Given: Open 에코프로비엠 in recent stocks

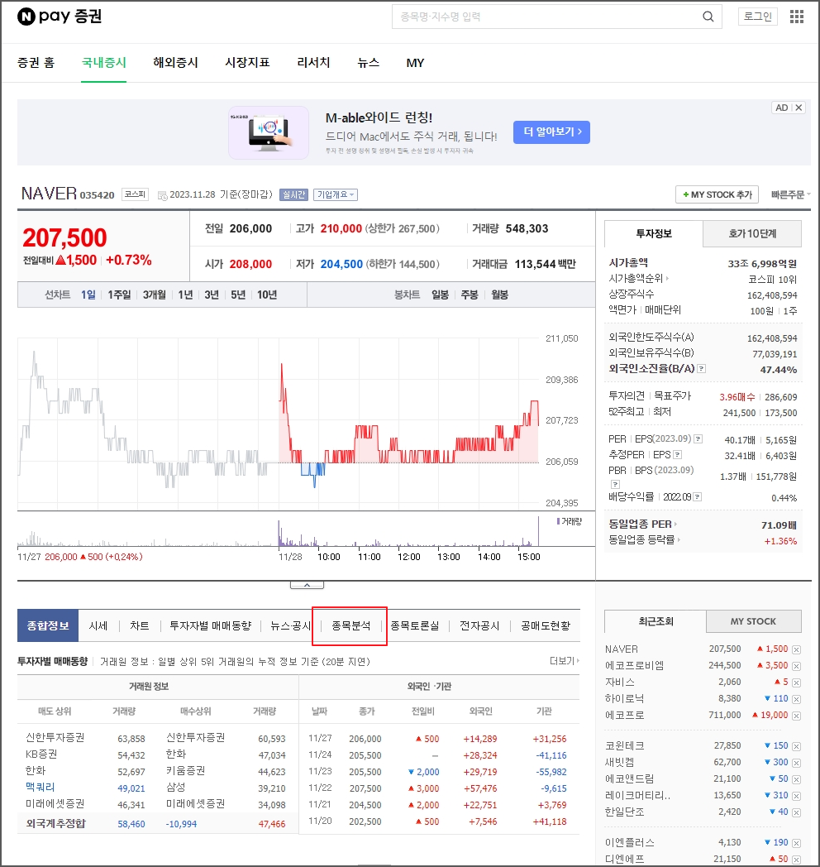Looking at the screenshot, I should (x=634, y=666).
